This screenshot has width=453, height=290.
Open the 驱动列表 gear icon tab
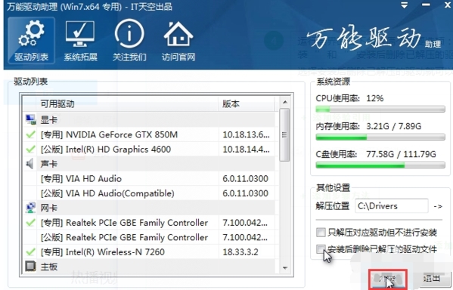pos(31,40)
